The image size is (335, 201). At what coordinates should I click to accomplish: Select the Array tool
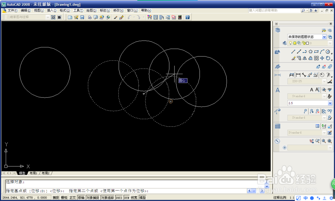(317, 58)
